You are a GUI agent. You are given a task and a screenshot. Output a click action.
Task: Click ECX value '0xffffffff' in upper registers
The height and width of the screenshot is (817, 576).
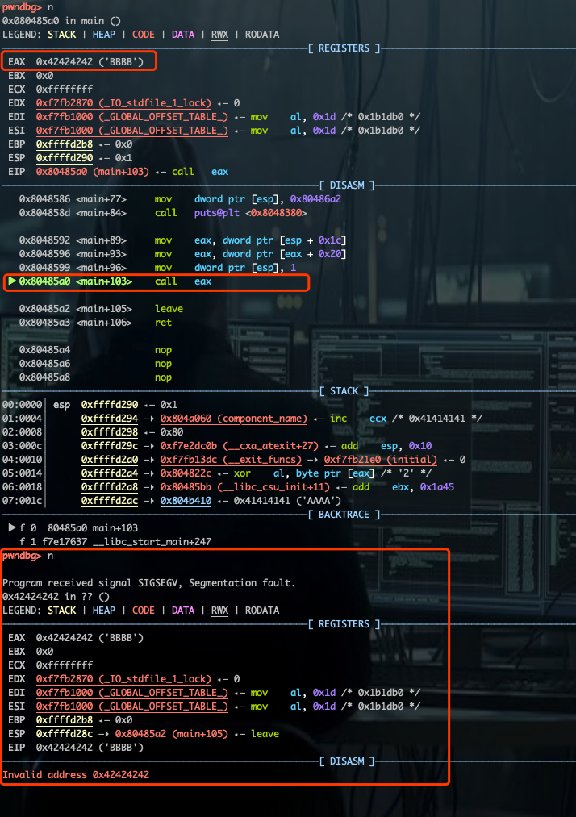click(x=64, y=89)
